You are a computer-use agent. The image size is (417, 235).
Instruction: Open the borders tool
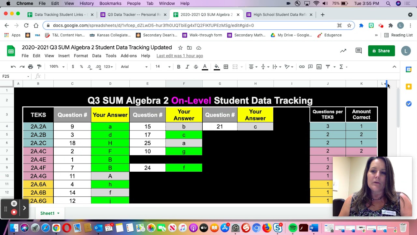(226, 67)
